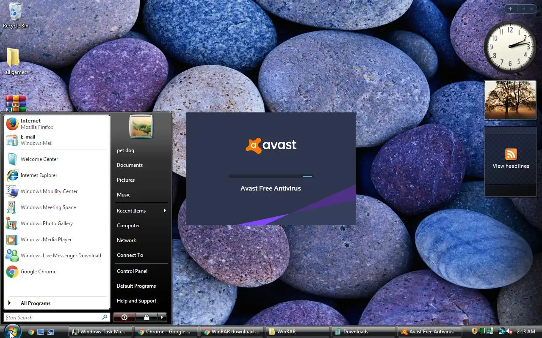Open Windows Mobility Center
The image size is (542, 338).
57,191
